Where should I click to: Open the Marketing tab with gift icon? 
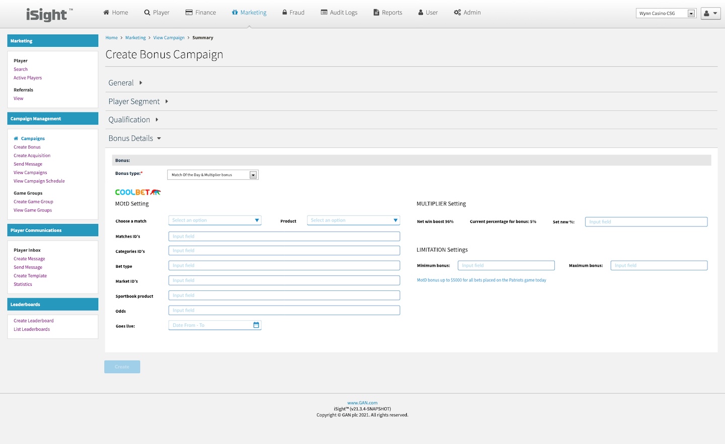(x=249, y=13)
